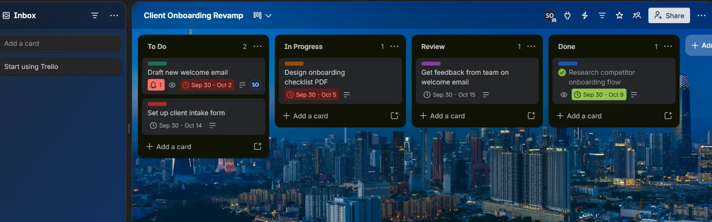
Task: Click the To Do list title
Action: 157,47
